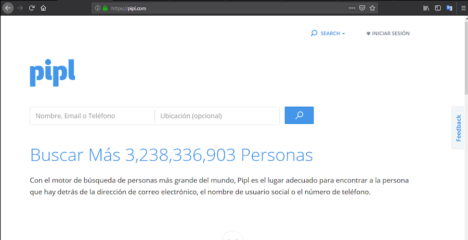Click the page vertical scrollbar thumb
The height and width of the screenshot is (240, 468).
click(x=466, y=58)
